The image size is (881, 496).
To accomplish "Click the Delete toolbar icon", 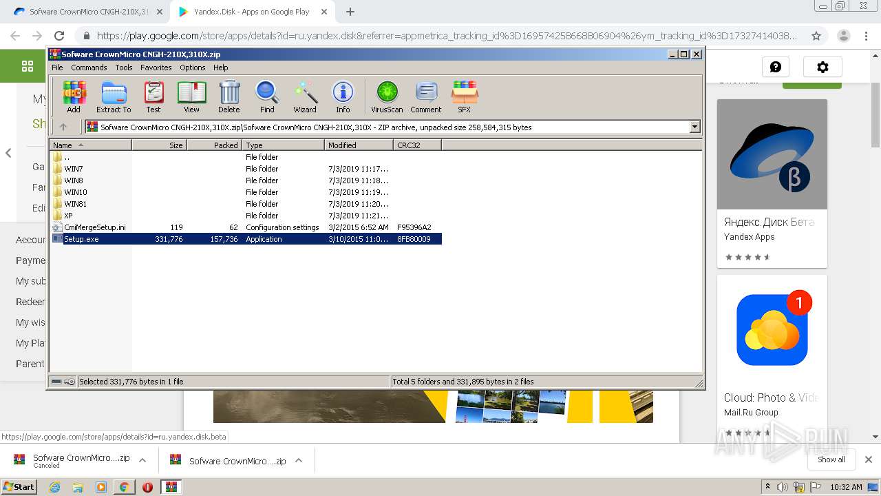I will pos(229,96).
